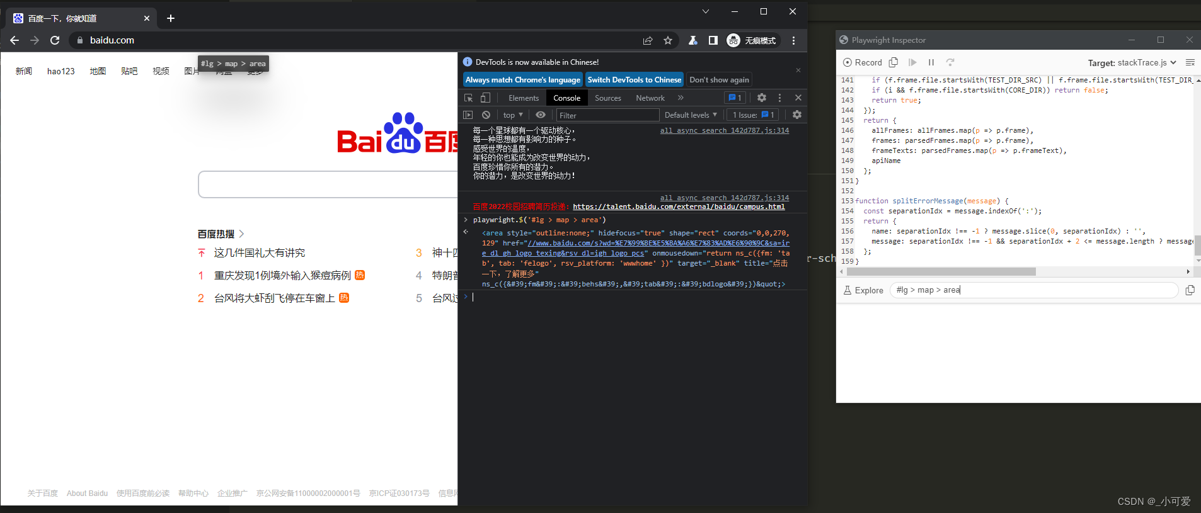The height and width of the screenshot is (513, 1201).
Task: Switch to the Sources tab
Action: click(607, 98)
